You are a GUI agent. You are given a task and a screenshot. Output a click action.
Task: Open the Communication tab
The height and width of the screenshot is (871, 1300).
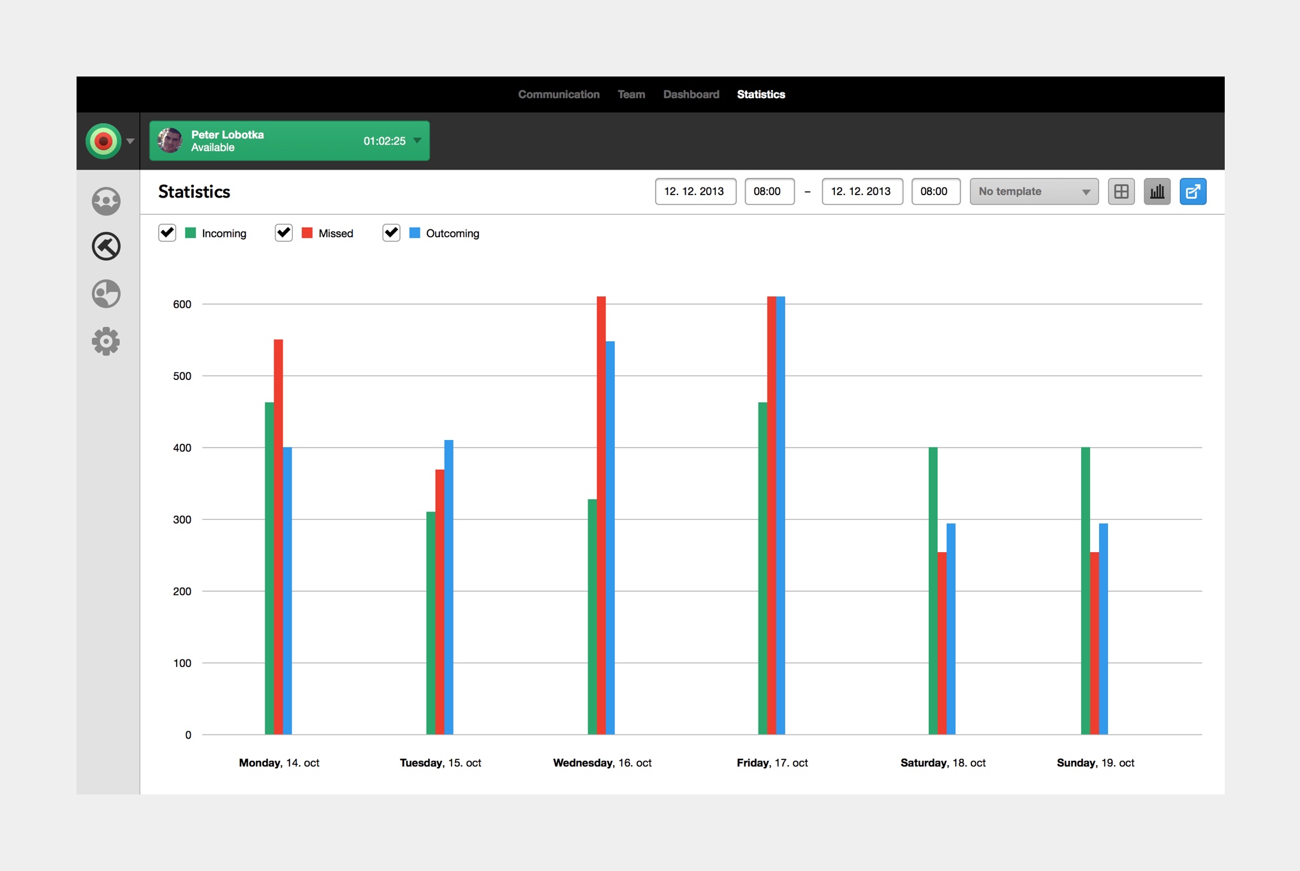(x=558, y=94)
